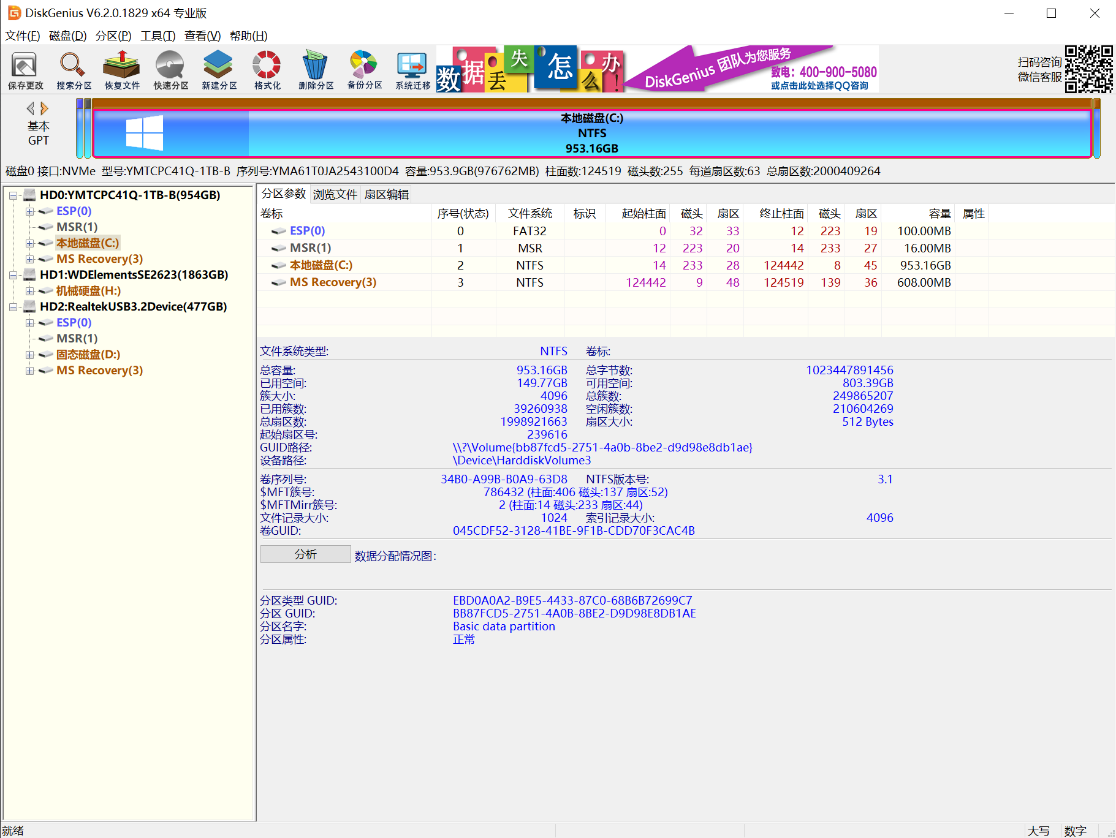
Task: Switch to the 扇区编辑 tab
Action: point(387,195)
